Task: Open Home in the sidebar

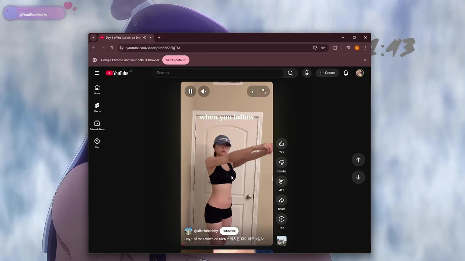Action: click(x=97, y=90)
